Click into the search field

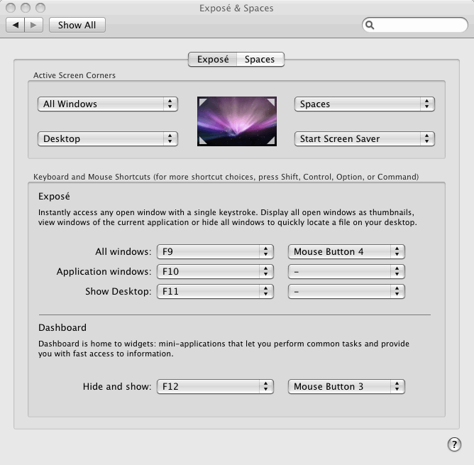click(419, 25)
